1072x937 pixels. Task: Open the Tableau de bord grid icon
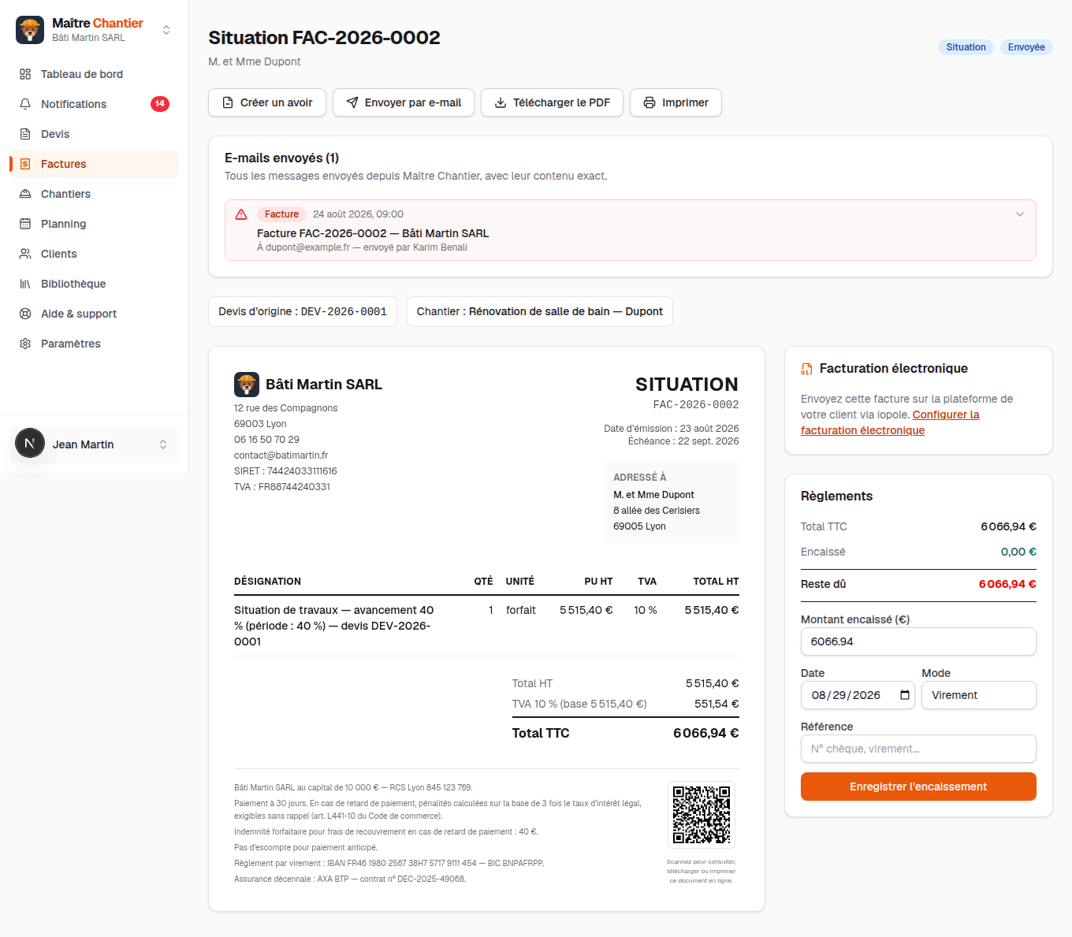25,74
